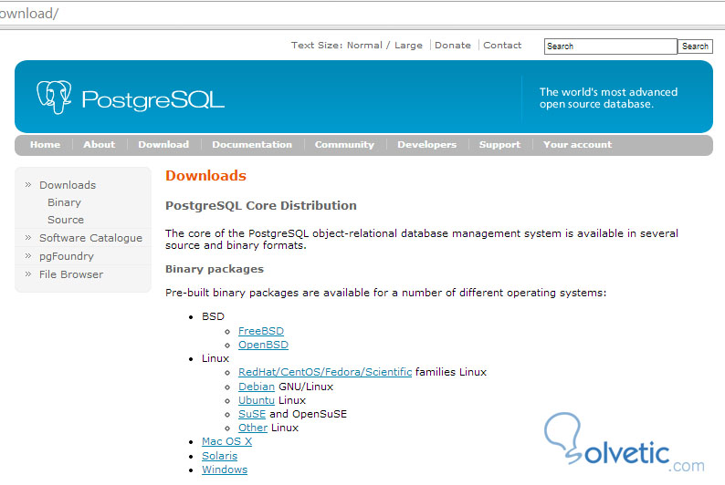The height and width of the screenshot is (485, 725).
Task: Click the 'Binary packages' subheading
Action: pyautogui.click(x=215, y=269)
